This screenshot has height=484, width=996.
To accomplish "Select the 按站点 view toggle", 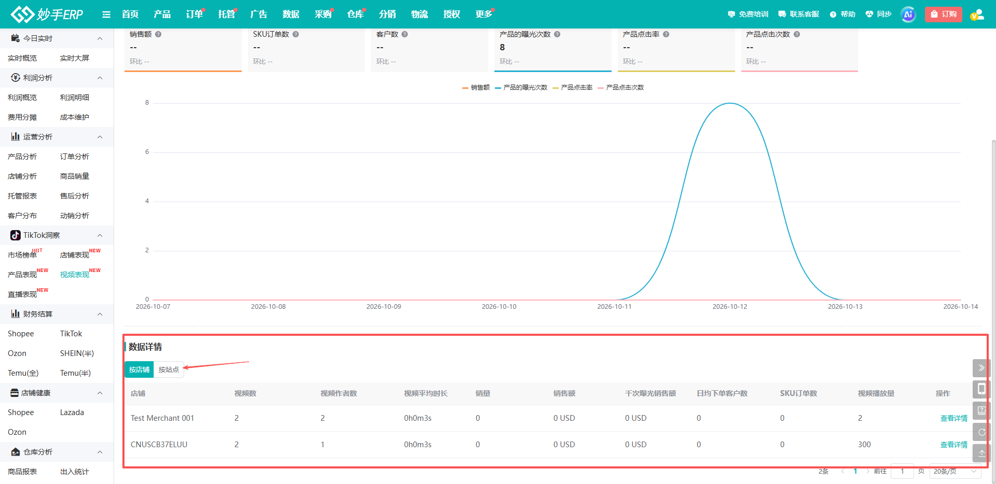I will [x=169, y=369].
